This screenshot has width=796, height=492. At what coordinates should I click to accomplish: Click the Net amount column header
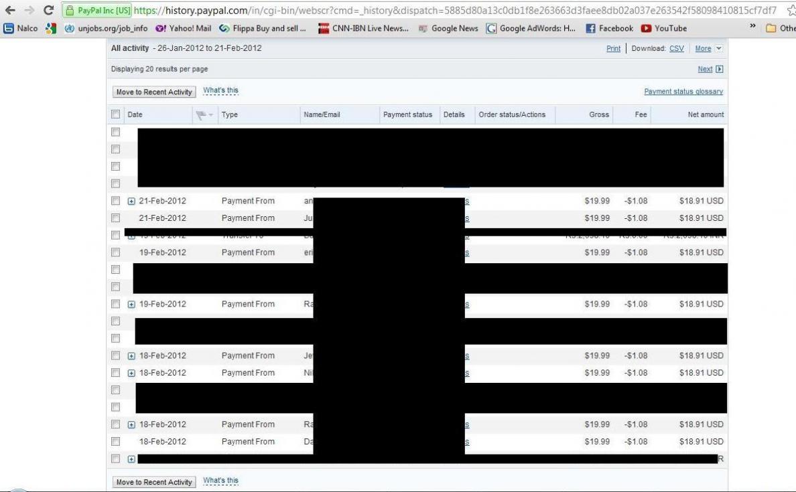click(x=706, y=114)
